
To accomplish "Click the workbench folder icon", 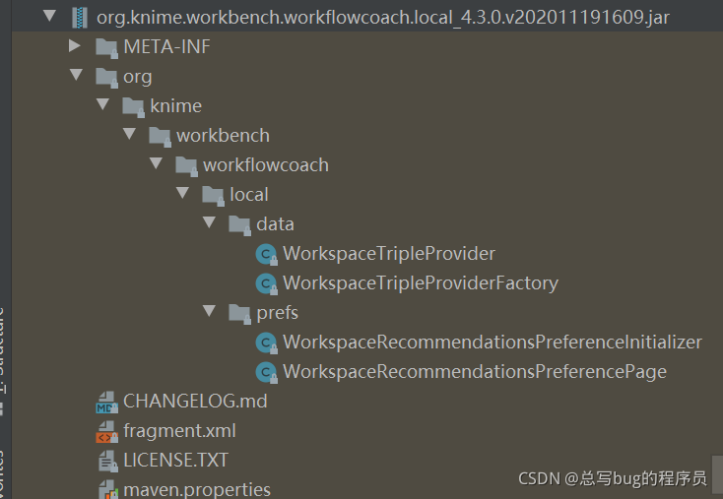I will tap(160, 137).
